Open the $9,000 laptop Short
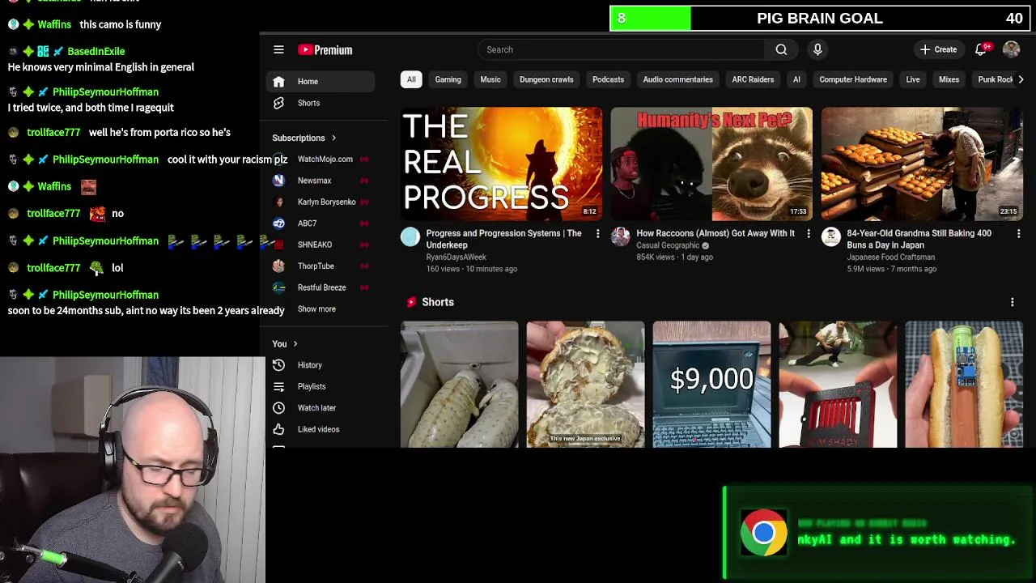The width and height of the screenshot is (1036, 583). (x=711, y=385)
